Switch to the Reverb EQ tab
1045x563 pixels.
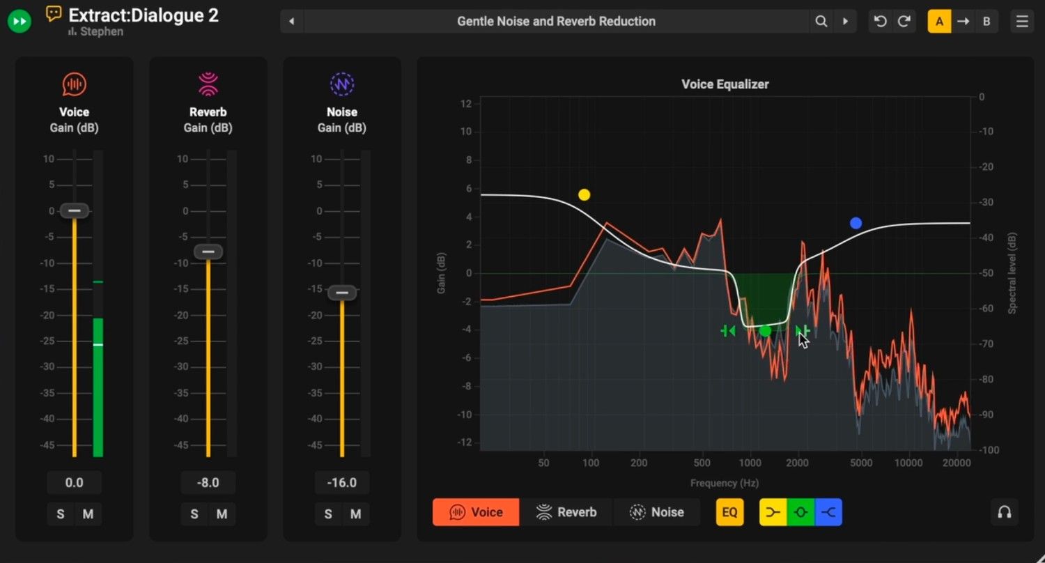click(566, 512)
